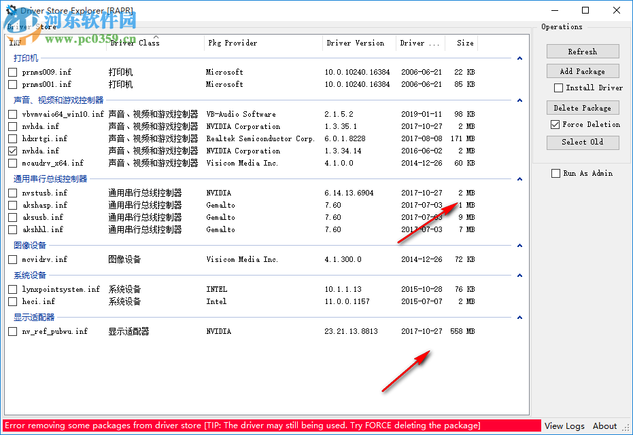Select Realtek Semiconductor Corp. provider cell
633x435 pixels.
click(x=260, y=138)
